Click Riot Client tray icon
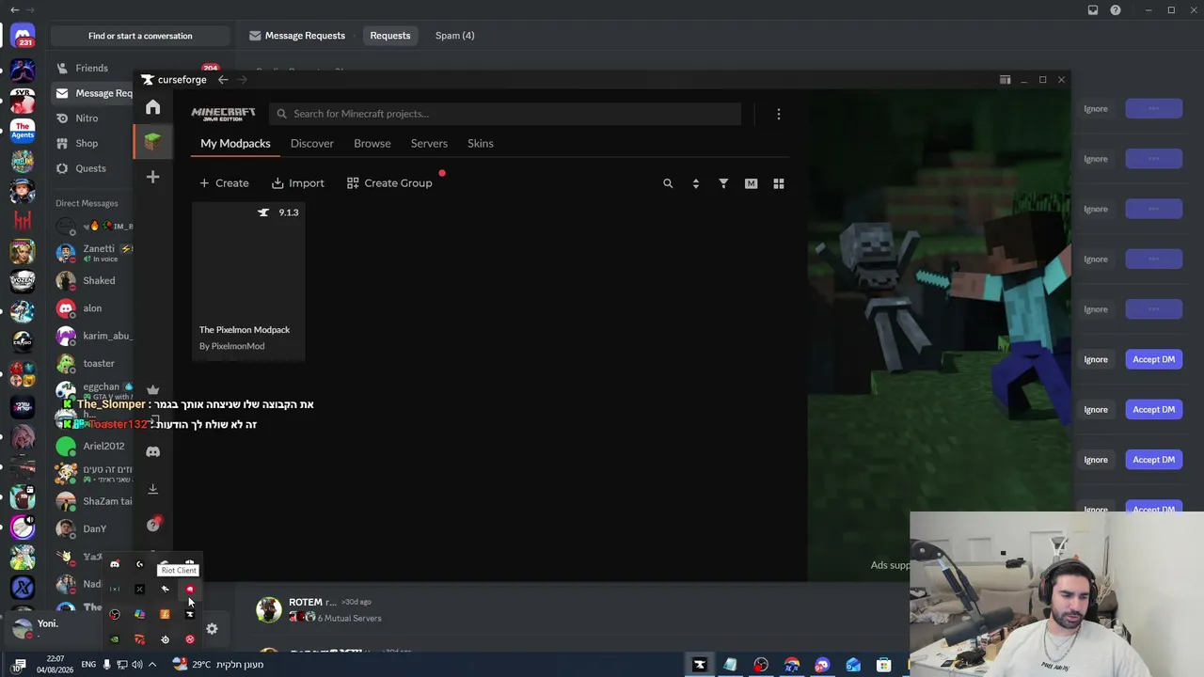 point(190,590)
